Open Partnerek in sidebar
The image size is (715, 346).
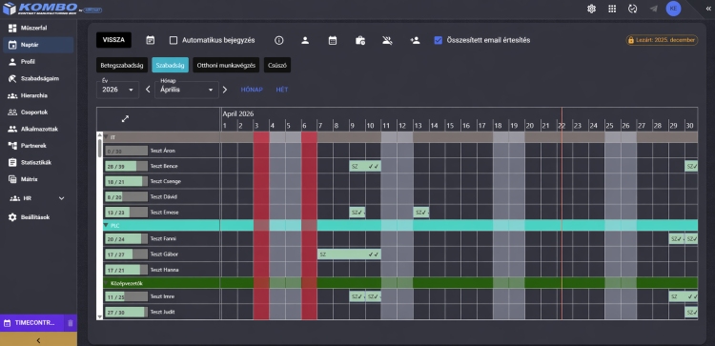[38, 146]
